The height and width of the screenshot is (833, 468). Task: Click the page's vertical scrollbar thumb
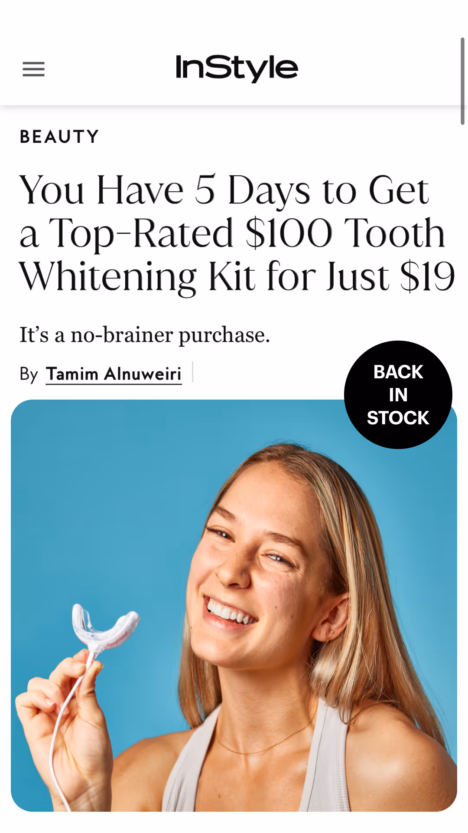[462, 81]
